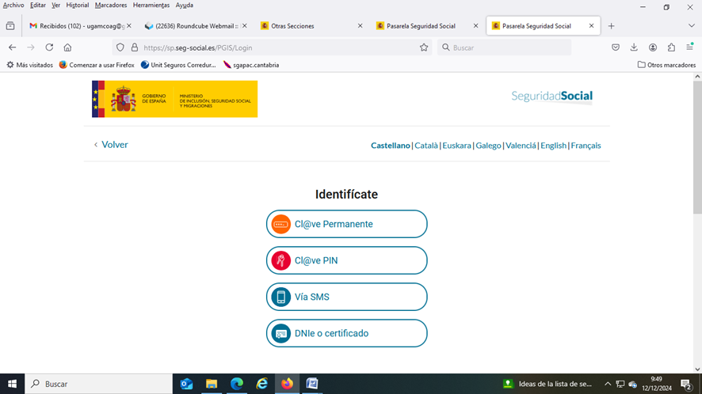Go to the Firefox home page
The width and height of the screenshot is (702, 394).
(67, 47)
